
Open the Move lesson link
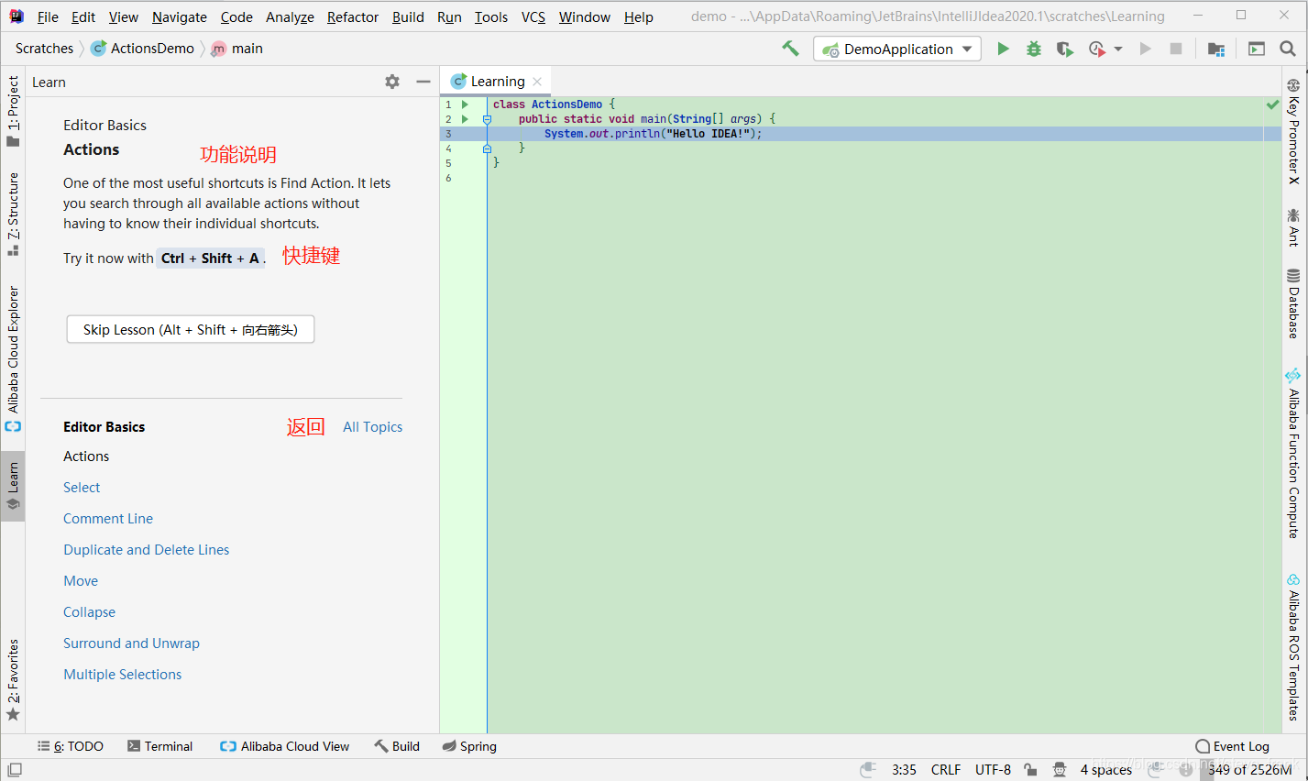pos(81,580)
